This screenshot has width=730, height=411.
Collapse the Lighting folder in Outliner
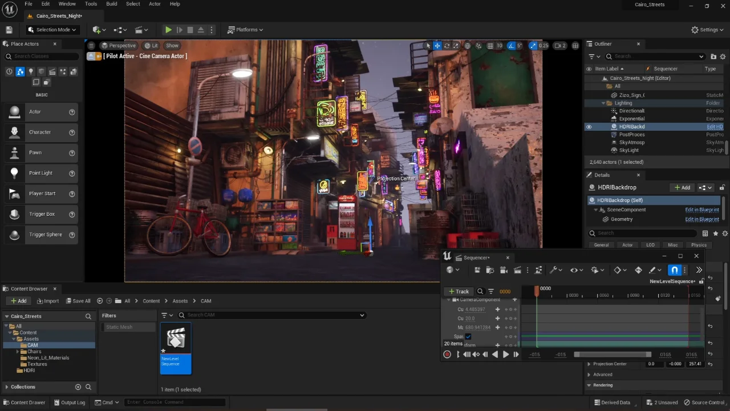603,103
